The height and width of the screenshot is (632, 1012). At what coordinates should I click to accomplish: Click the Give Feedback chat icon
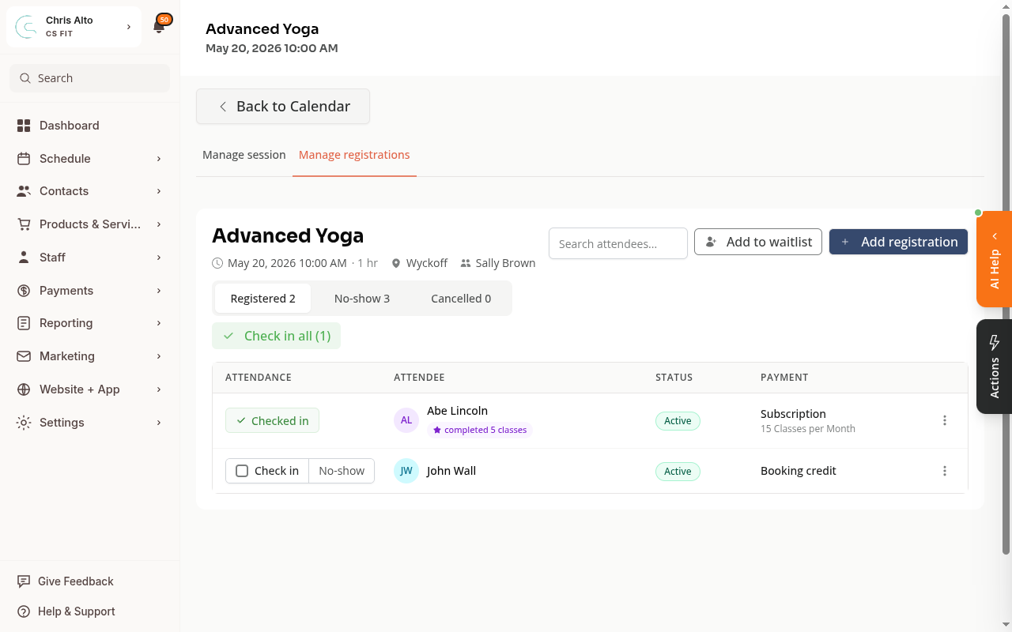(24, 581)
